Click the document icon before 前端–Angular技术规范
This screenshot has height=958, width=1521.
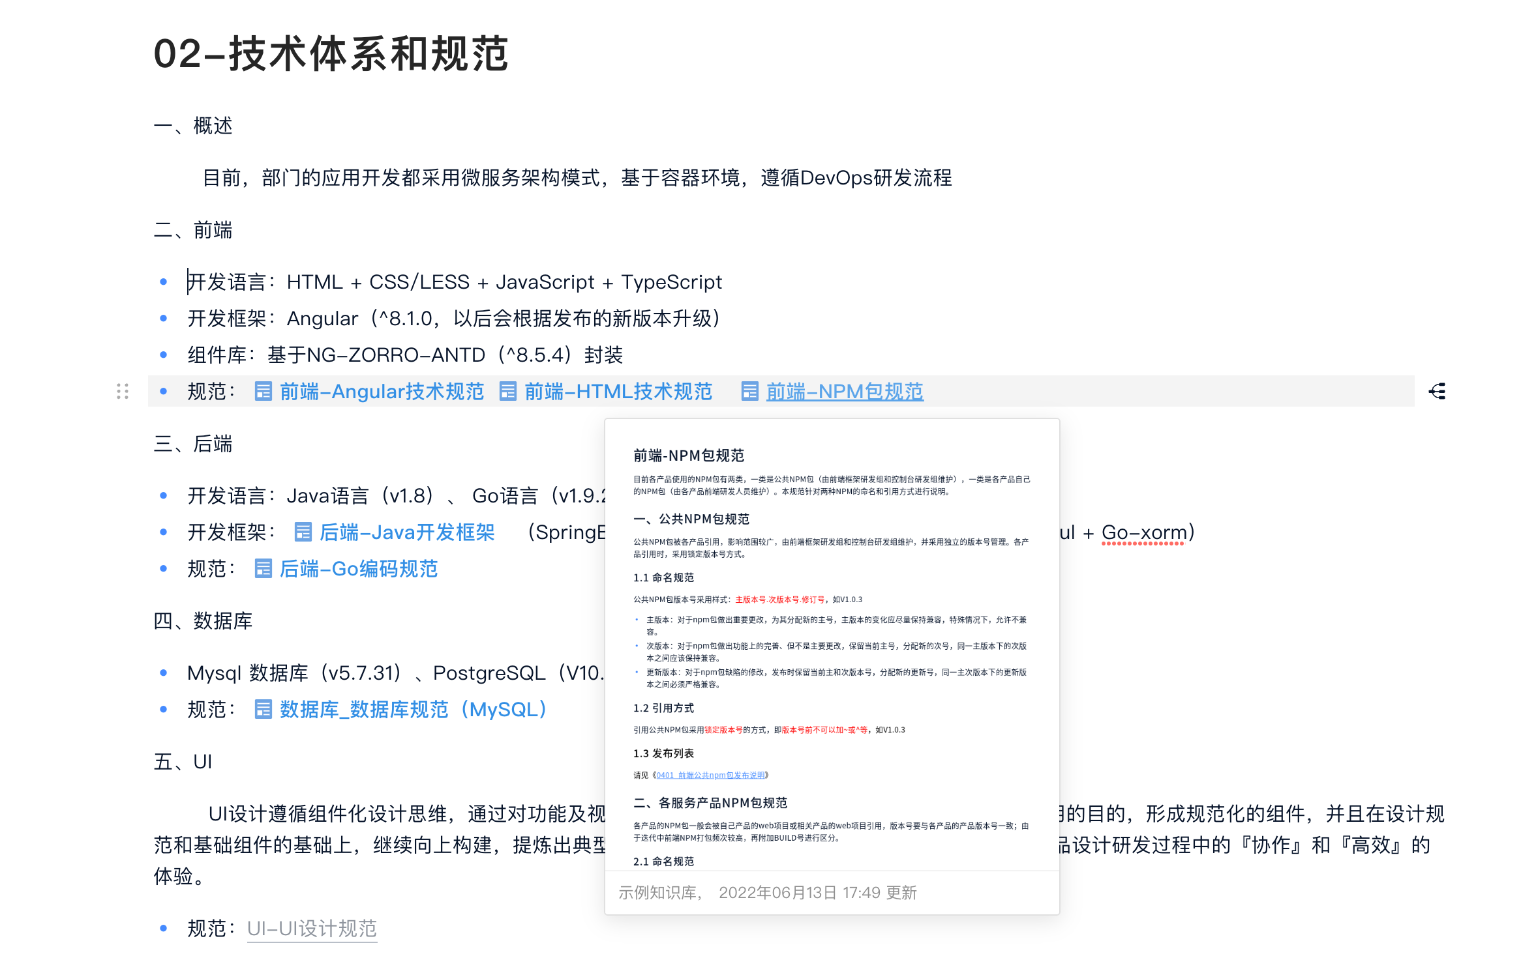[x=263, y=391]
